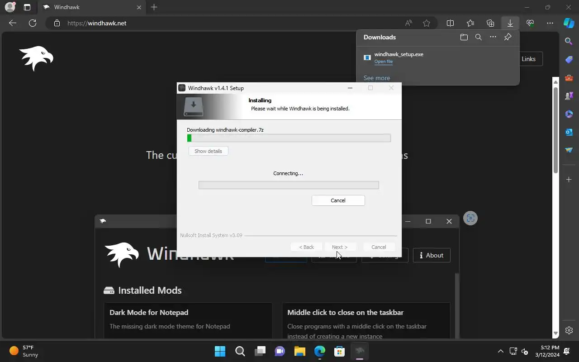Screen dimensions: 579x362
Task: Start Read aloud for this page
Action: pos(408,23)
